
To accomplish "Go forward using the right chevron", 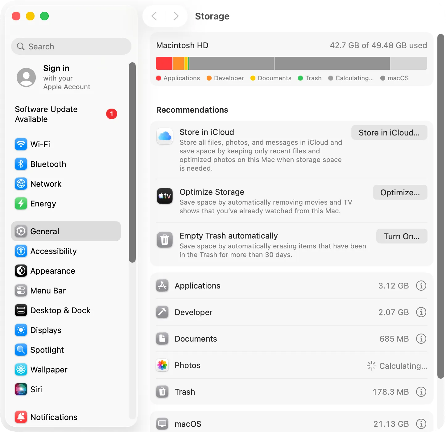I will 176,16.
